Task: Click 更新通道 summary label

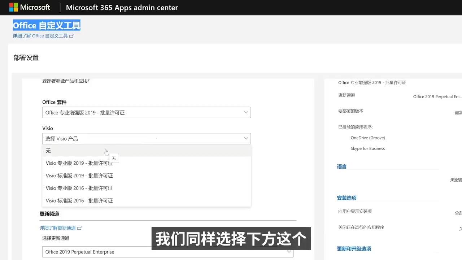Action: (346, 95)
